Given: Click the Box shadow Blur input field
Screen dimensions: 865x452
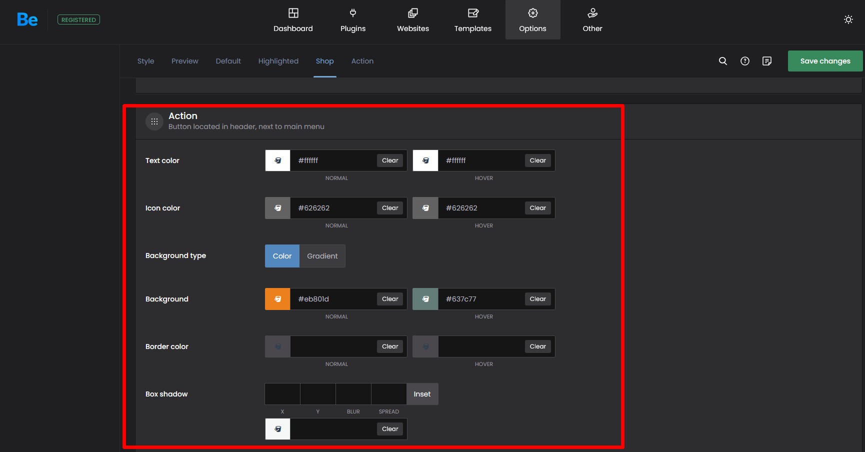Looking at the screenshot, I should [353, 394].
